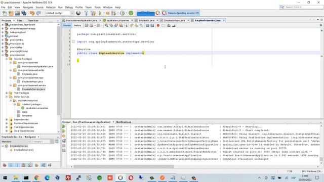
Task: Open the Windows Start menu
Action: 5,177
